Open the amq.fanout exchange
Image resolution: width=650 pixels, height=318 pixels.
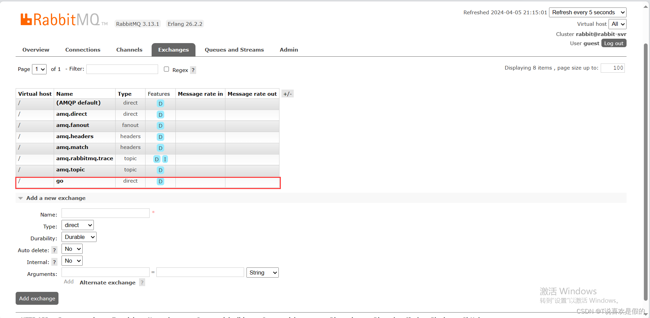(73, 125)
